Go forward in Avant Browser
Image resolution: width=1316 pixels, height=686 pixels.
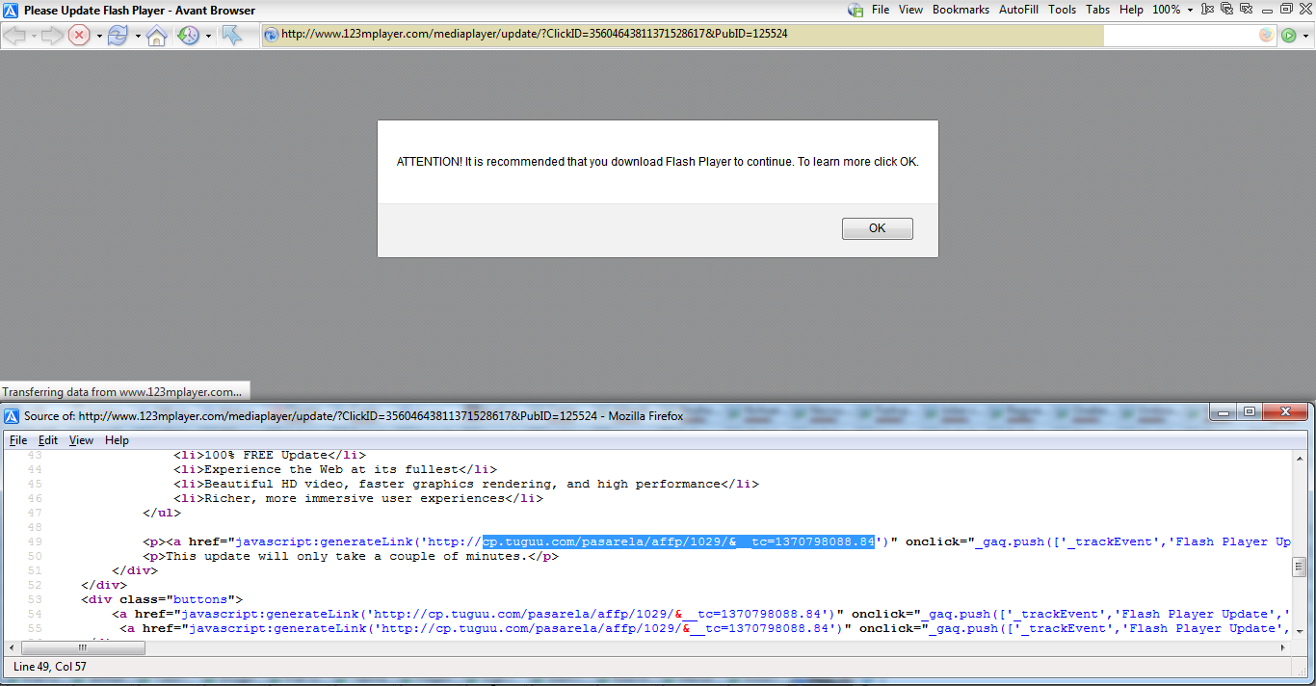(51, 36)
